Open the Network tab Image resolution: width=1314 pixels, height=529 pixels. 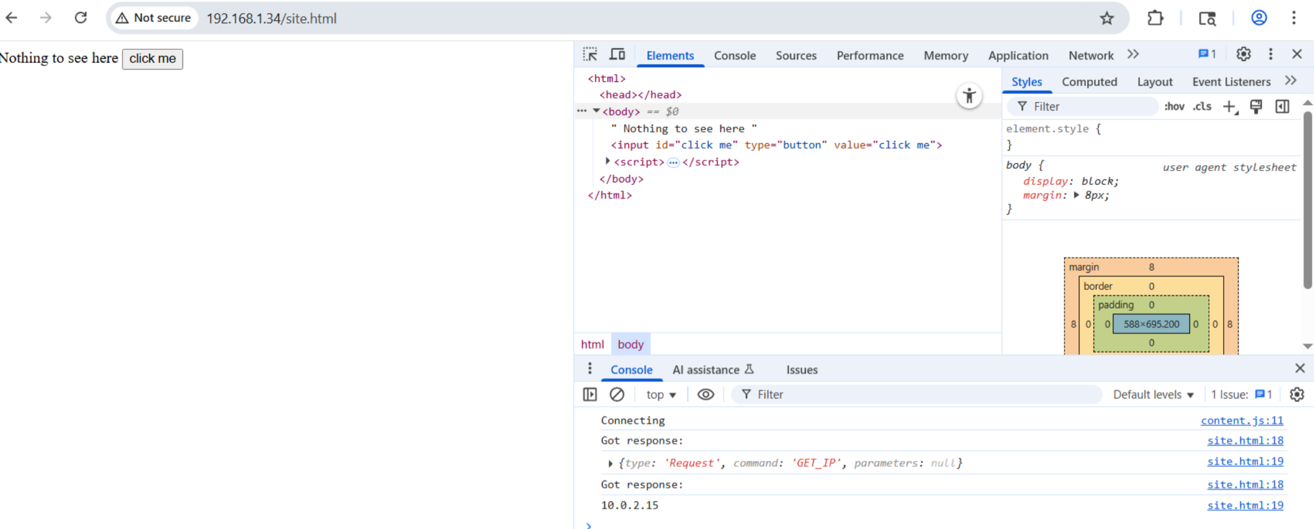click(x=1091, y=55)
